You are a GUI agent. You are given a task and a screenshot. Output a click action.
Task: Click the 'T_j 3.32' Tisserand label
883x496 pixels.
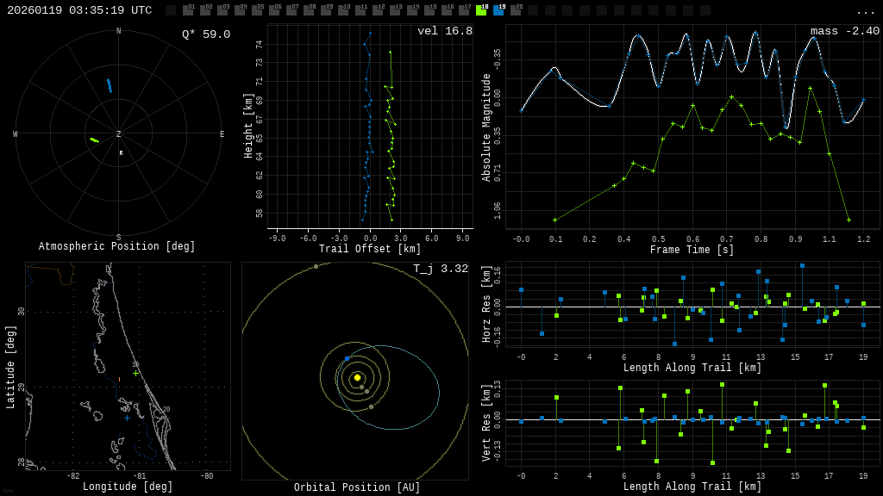click(x=440, y=270)
